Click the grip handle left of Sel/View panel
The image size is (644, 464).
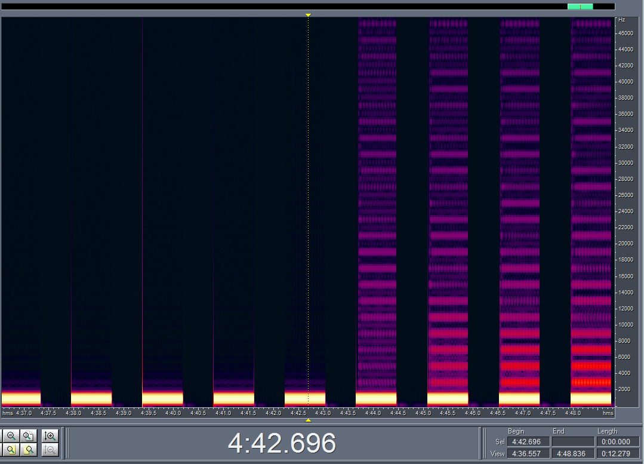pos(484,443)
